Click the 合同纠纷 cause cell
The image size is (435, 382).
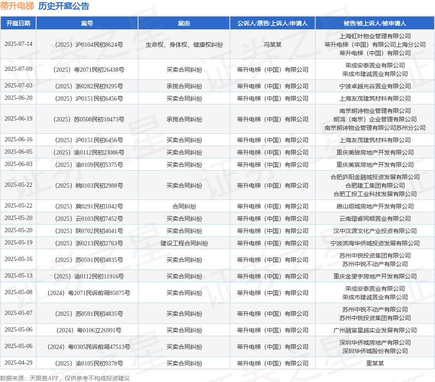coord(184,206)
